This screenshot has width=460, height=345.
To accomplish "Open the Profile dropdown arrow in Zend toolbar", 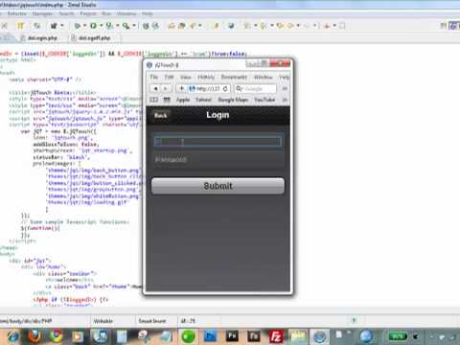I will 118,26.
